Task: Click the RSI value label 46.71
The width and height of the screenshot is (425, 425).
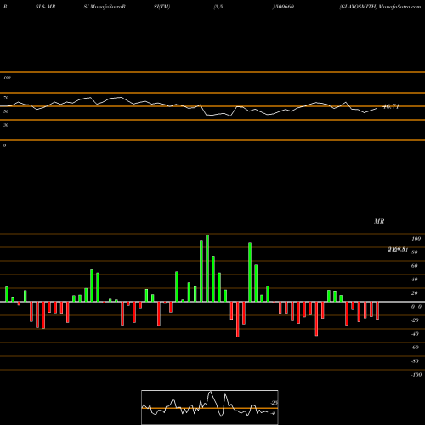Action: [x=391, y=106]
